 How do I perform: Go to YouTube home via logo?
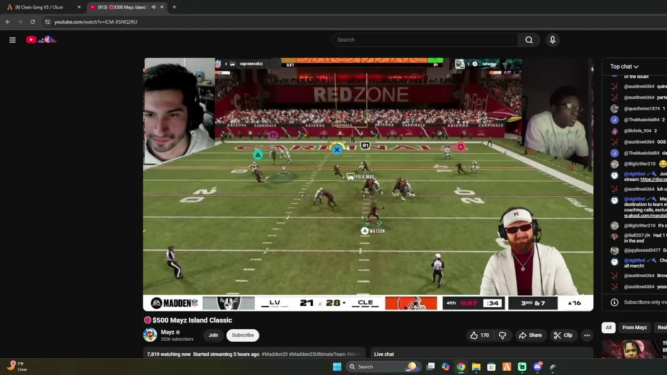tap(41, 40)
